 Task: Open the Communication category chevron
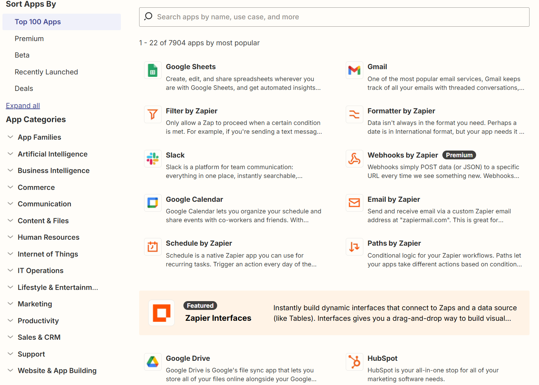pyautogui.click(x=10, y=204)
